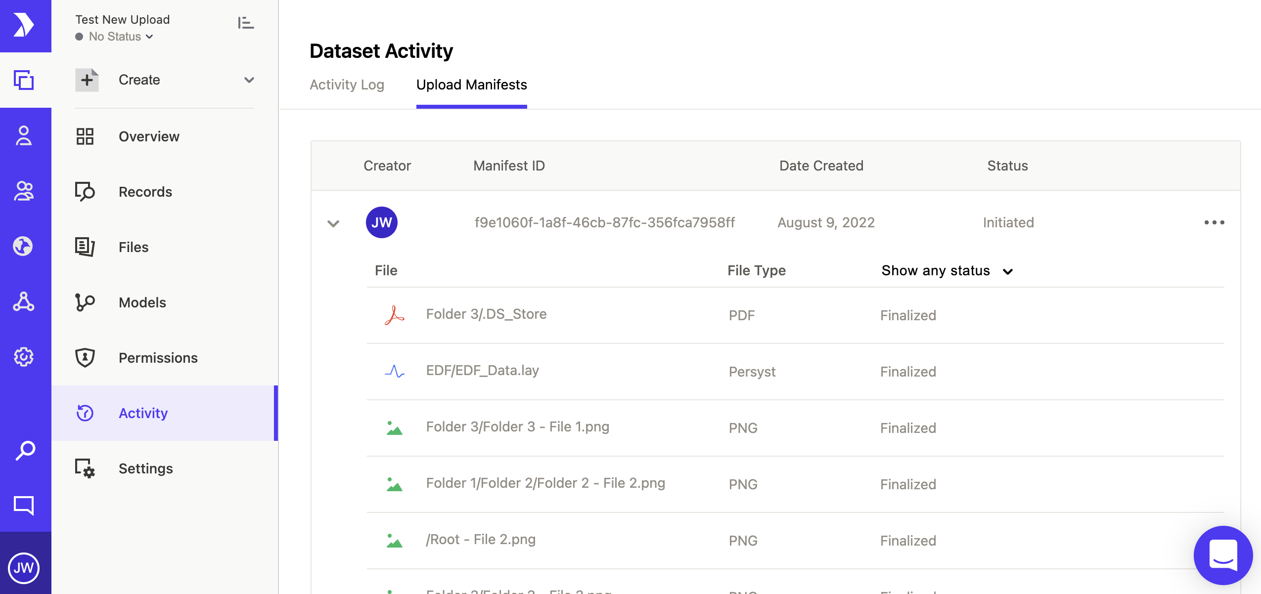Select the Upload Manifests tab
This screenshot has width=1261, height=594.
point(471,85)
